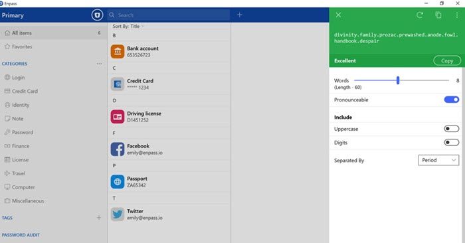Click the Categories section header
Image resolution: width=465 pixels, height=243 pixels.
coord(15,64)
